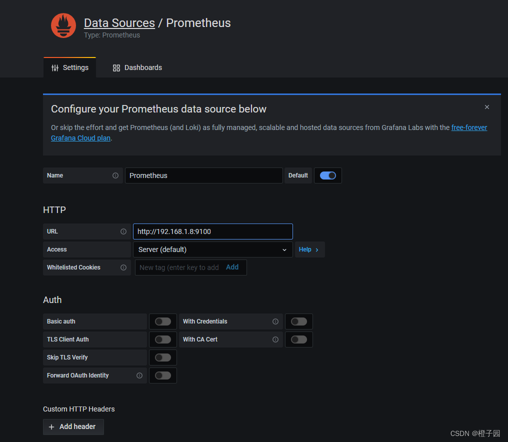Click the Prometheus flame logo icon
508x442 pixels.
[x=63, y=25]
